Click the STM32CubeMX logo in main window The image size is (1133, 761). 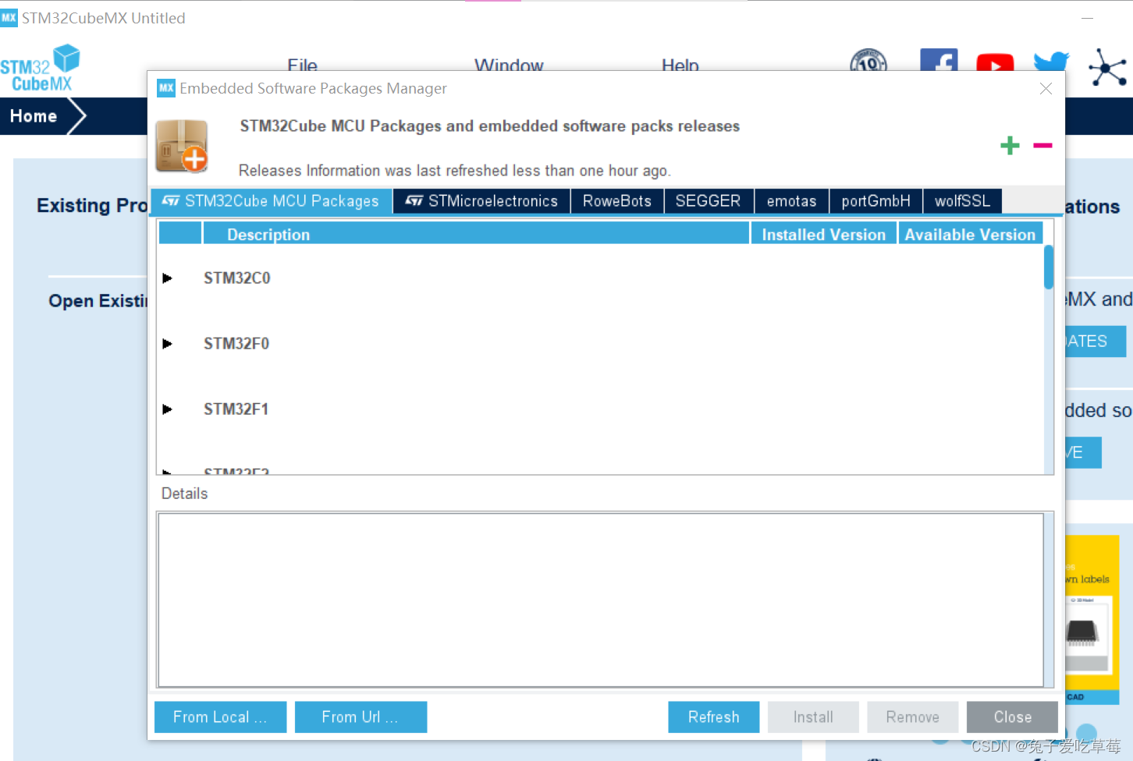click(40, 69)
